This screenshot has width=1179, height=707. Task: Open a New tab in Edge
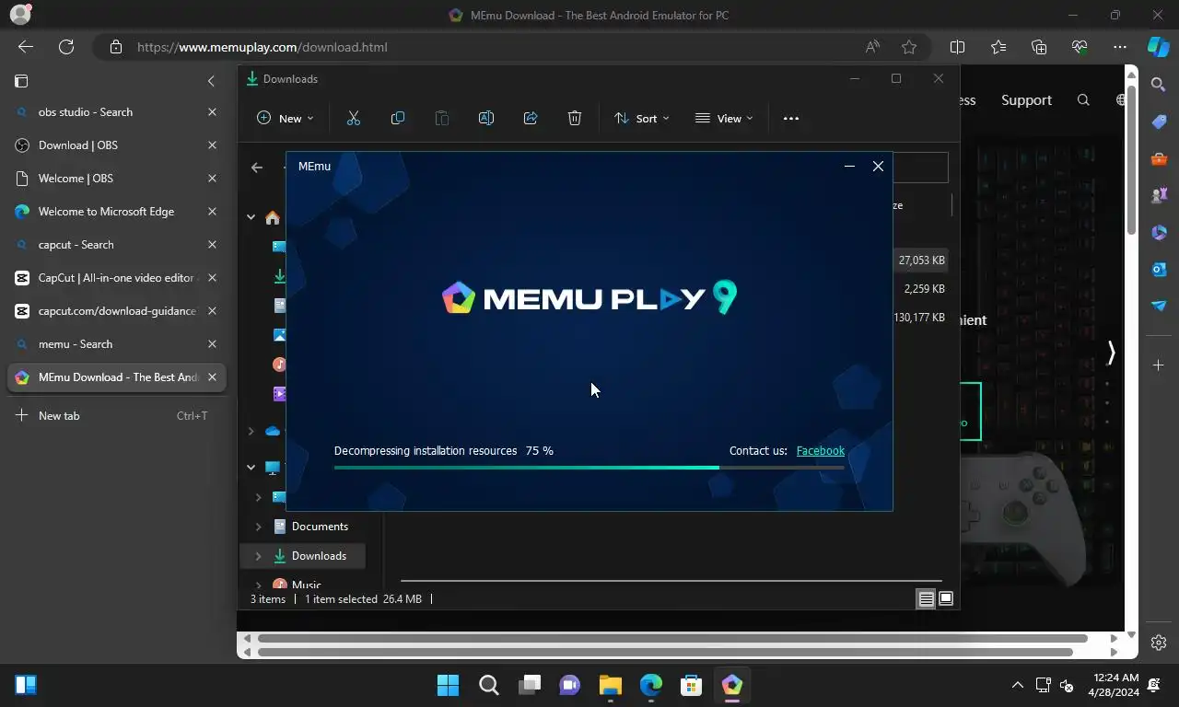[116, 416]
